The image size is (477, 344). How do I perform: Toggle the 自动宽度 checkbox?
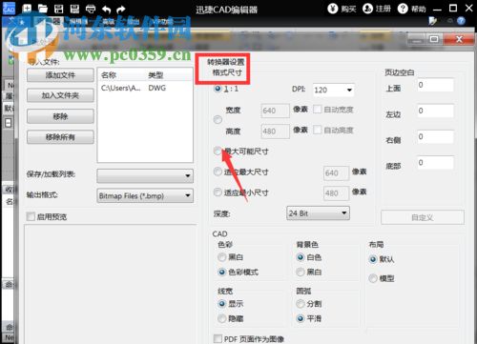pos(318,110)
